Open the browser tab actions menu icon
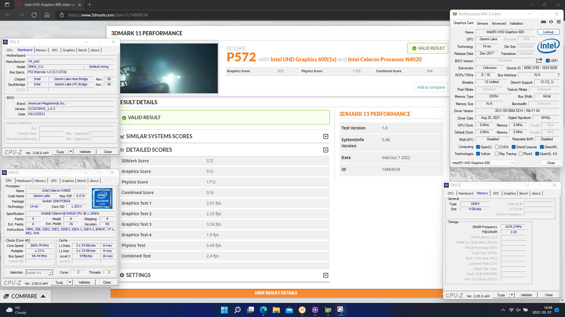The height and width of the screenshot is (317, 565). [x=7, y=5]
